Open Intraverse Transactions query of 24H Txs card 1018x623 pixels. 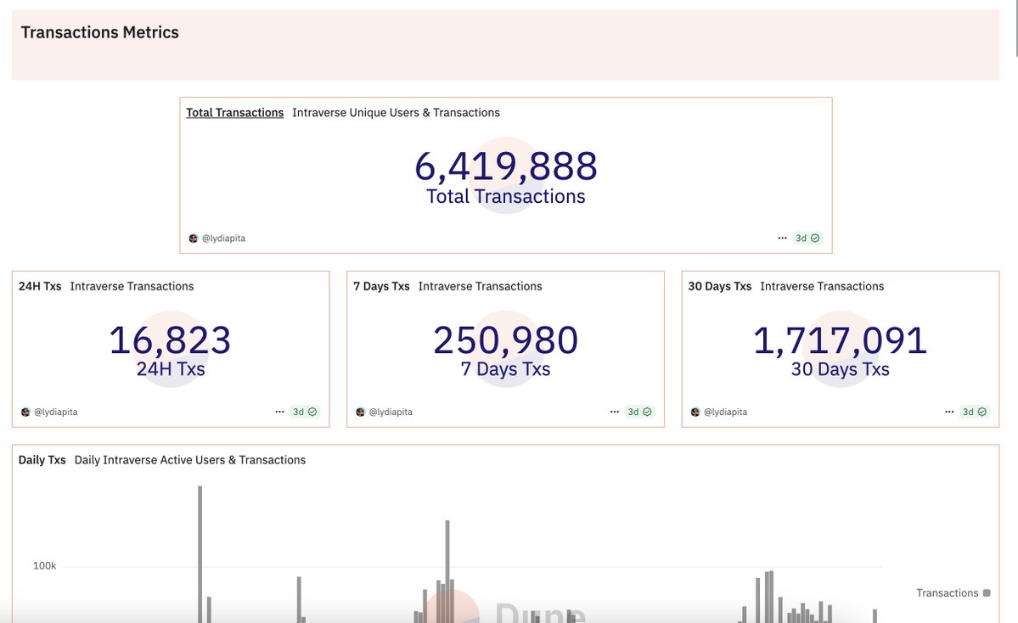pos(132,286)
